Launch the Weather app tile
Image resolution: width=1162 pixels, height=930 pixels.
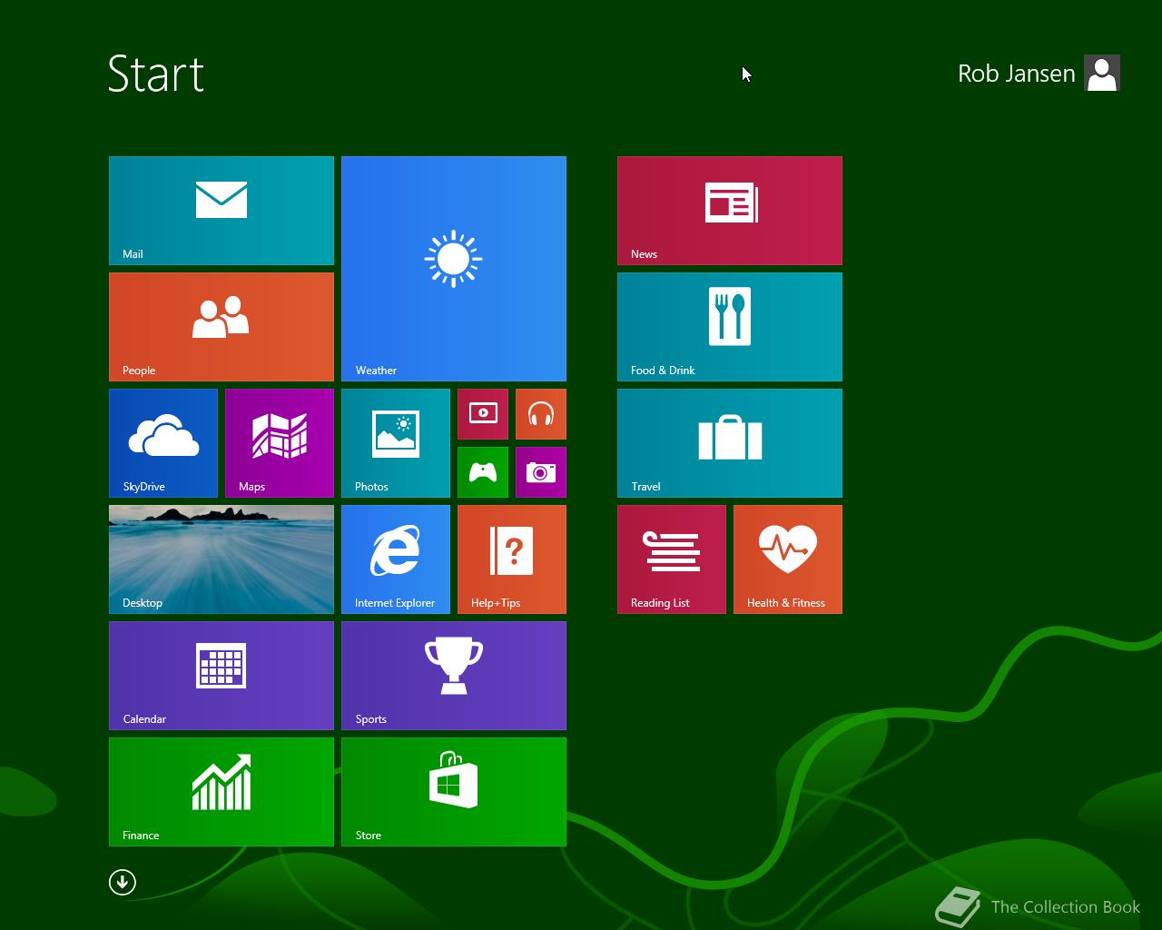tap(454, 269)
